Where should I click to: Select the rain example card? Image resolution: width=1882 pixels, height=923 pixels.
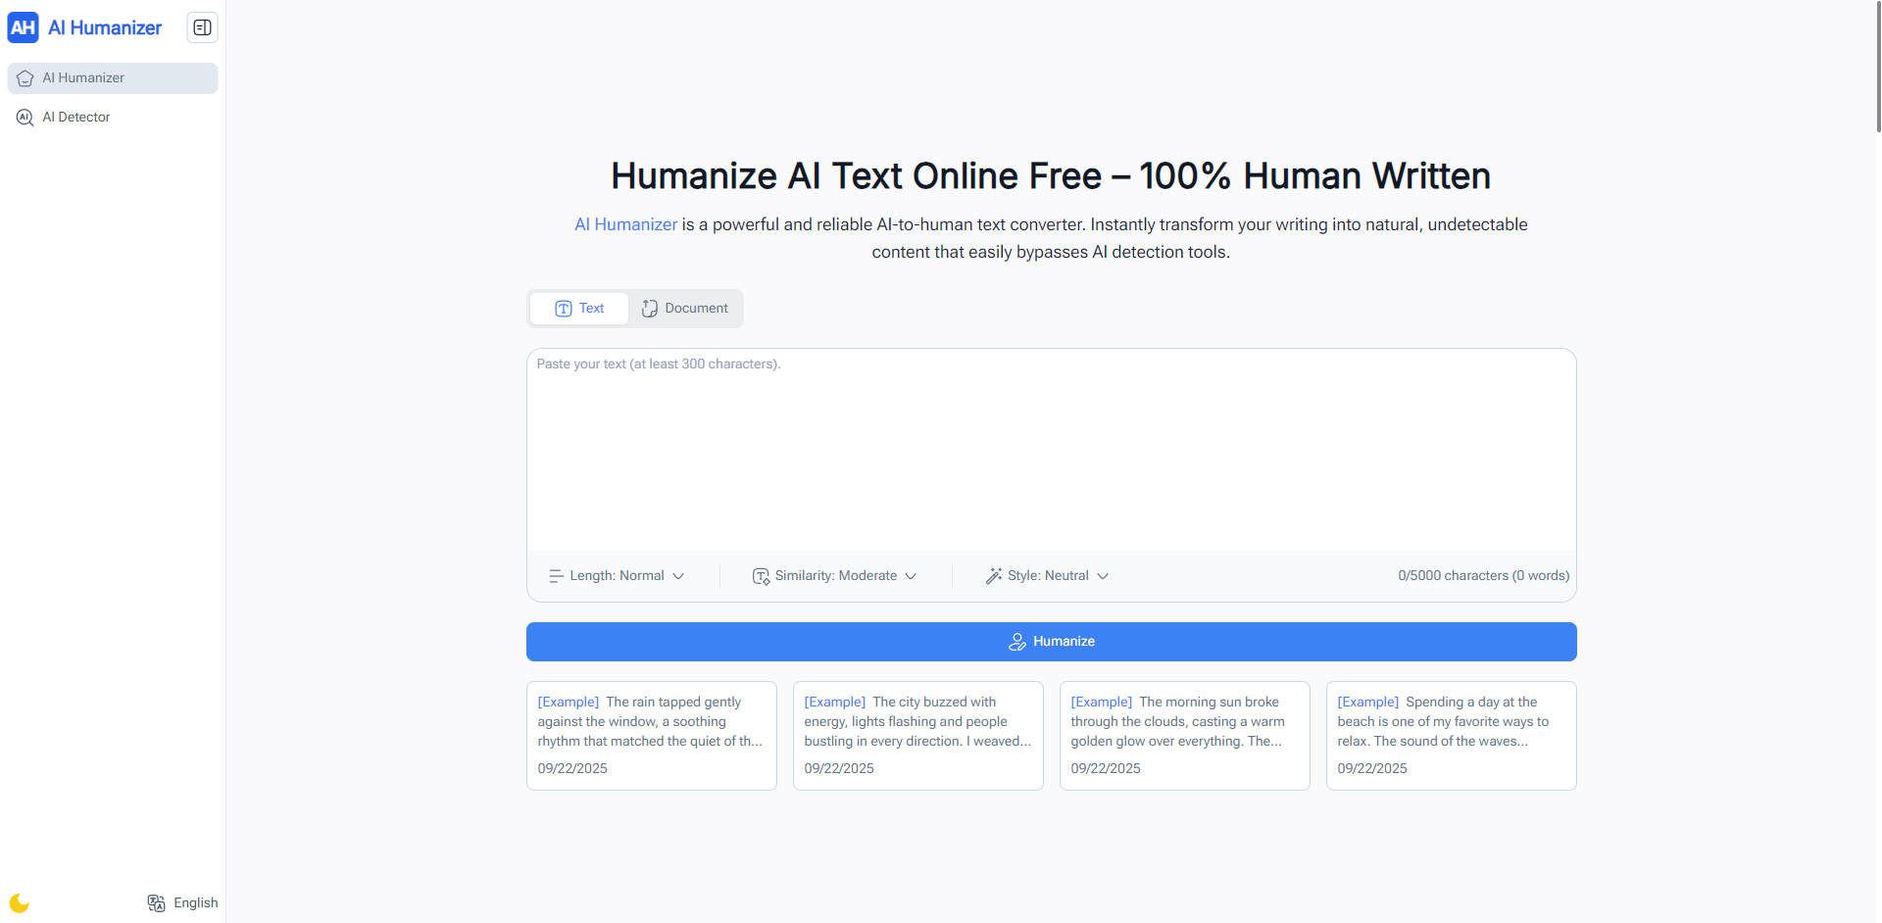click(651, 735)
